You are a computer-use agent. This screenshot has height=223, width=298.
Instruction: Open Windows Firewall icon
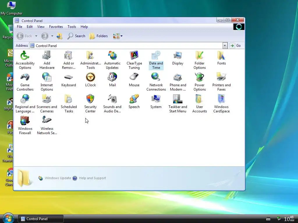[25, 125]
